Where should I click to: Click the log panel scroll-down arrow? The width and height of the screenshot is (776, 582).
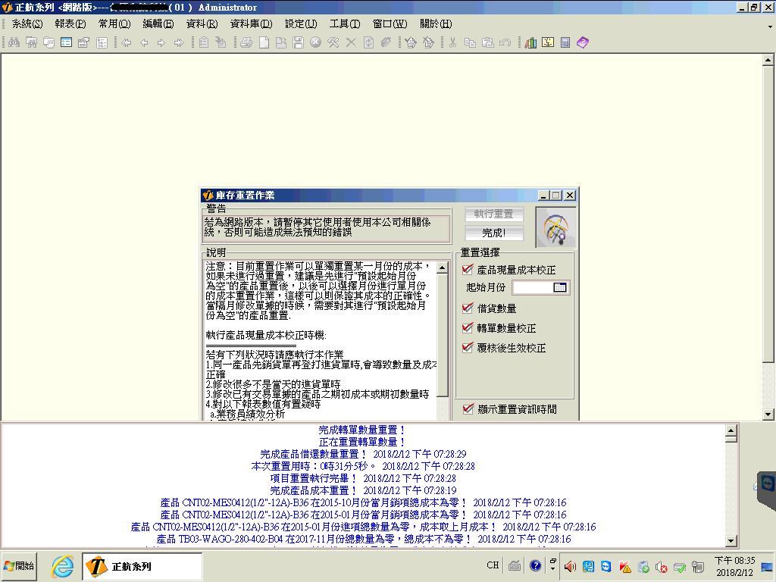731,541
